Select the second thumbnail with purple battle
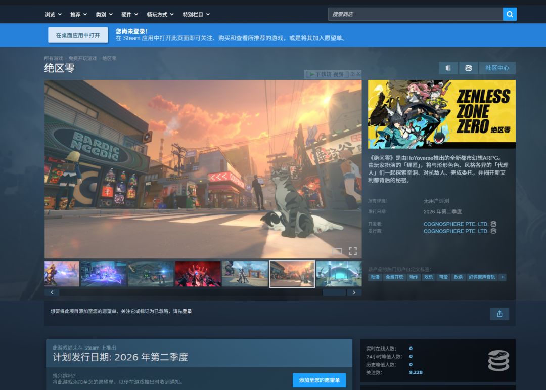This screenshot has width=546, height=390. pos(104,274)
